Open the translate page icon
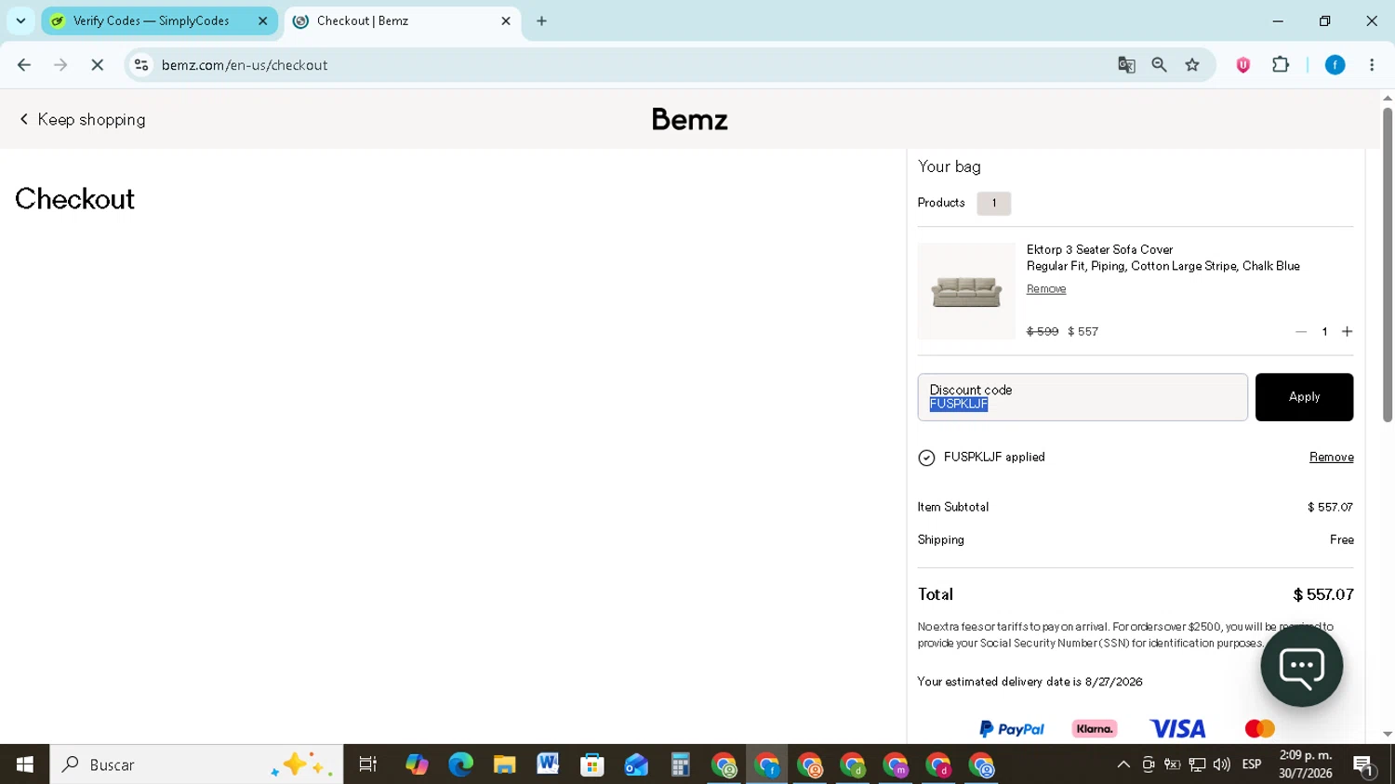The width and height of the screenshot is (1395, 784). click(1126, 65)
